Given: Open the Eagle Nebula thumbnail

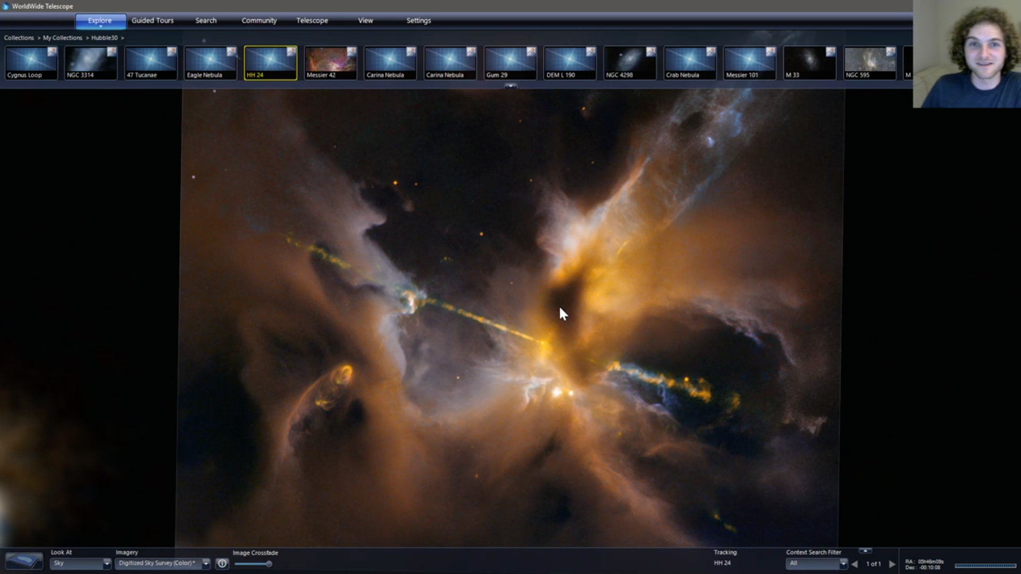Looking at the screenshot, I should coord(211,63).
